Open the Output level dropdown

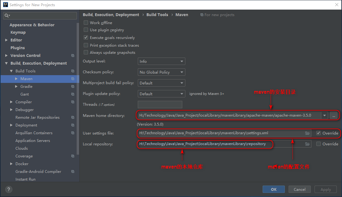point(161,61)
